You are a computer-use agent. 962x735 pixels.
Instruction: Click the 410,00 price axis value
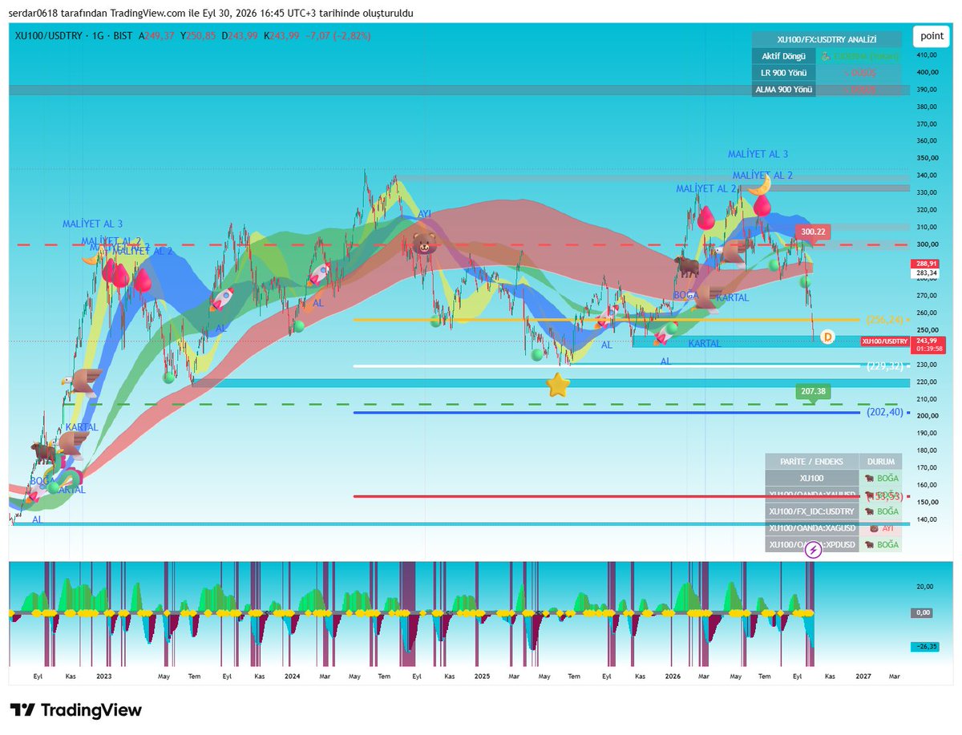coord(927,55)
